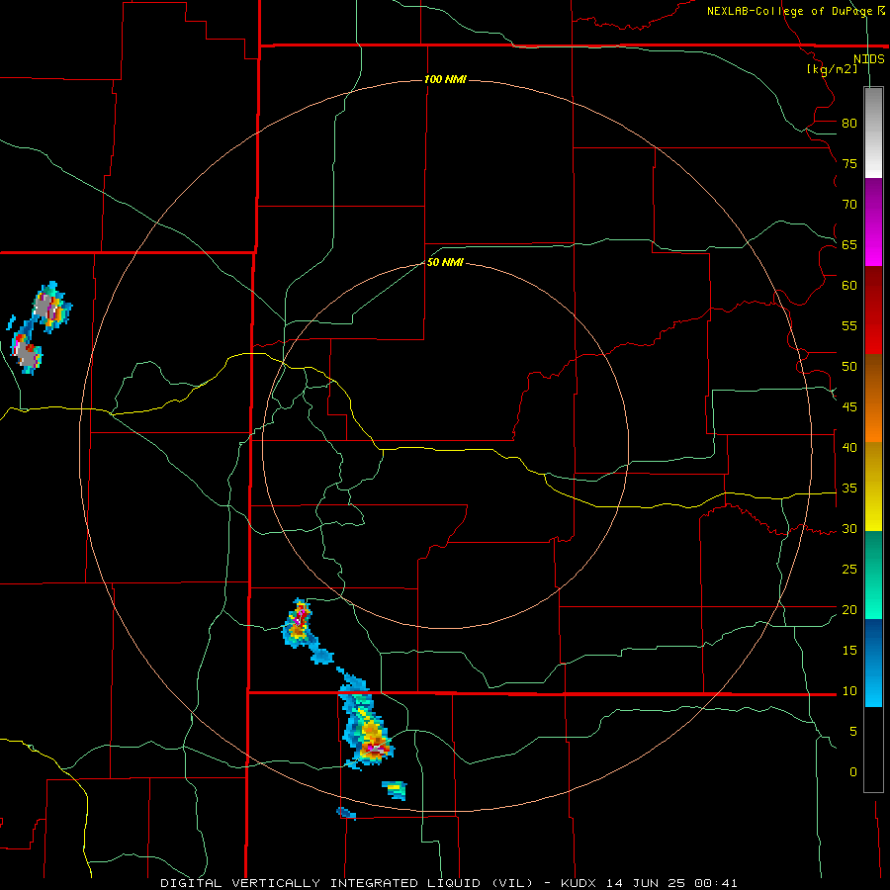This screenshot has width=890, height=890.
Task: Click the storm cell just outside 50 NMI ring
Action: pyautogui.click(x=299, y=622)
